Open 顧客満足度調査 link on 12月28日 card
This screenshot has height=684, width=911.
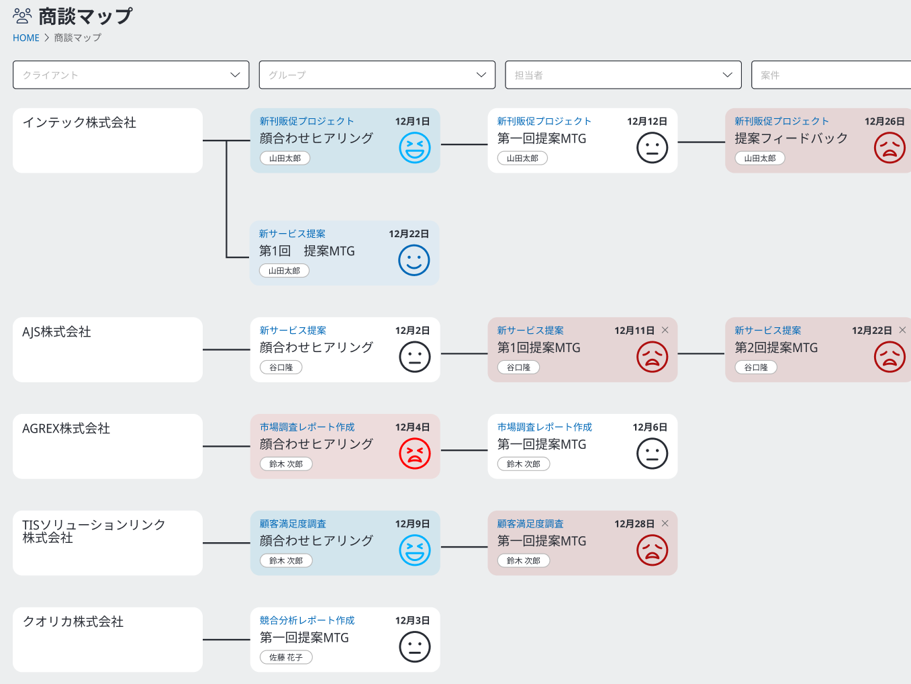point(530,524)
